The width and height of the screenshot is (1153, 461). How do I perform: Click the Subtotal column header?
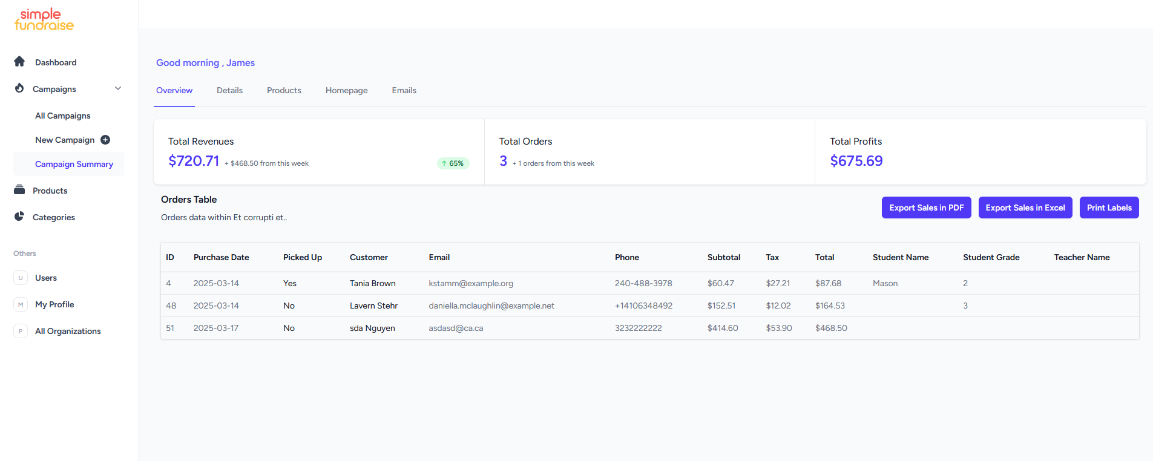click(x=724, y=257)
